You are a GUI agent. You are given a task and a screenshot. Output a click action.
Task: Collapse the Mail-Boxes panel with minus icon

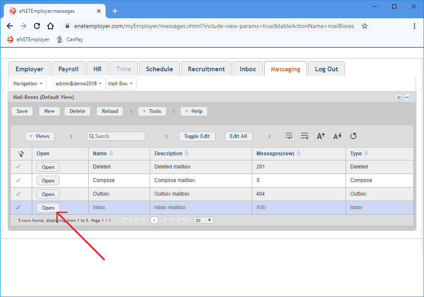tap(407, 98)
